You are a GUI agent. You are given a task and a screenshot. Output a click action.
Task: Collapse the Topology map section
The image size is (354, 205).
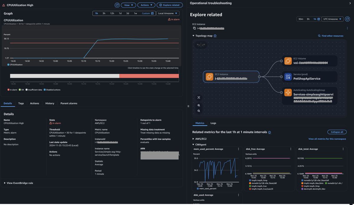pyautogui.click(x=194, y=36)
